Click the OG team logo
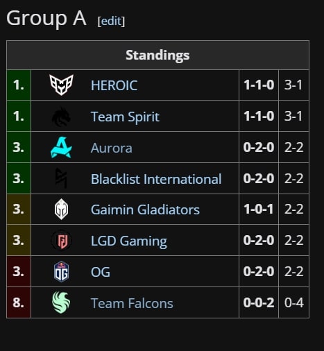 (61, 271)
